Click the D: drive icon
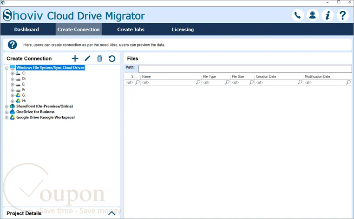This screenshot has height=219, width=354. [x=18, y=79]
